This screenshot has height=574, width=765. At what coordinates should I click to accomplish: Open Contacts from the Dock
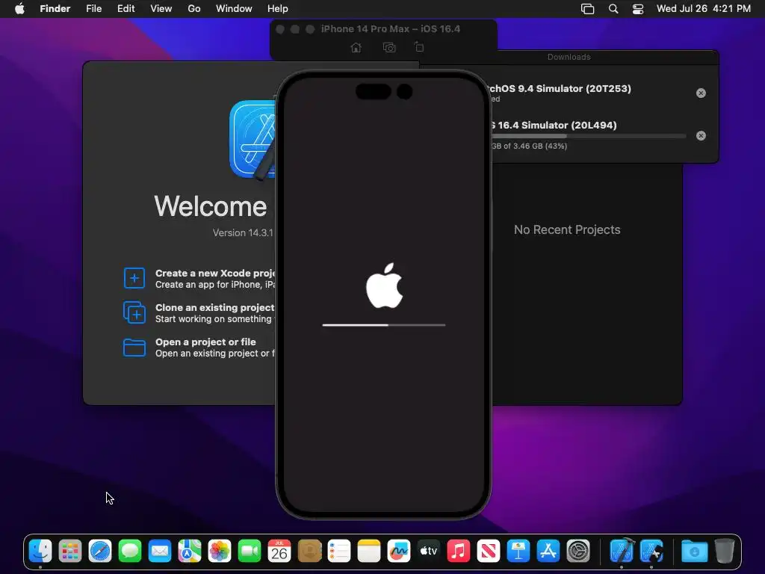click(309, 552)
